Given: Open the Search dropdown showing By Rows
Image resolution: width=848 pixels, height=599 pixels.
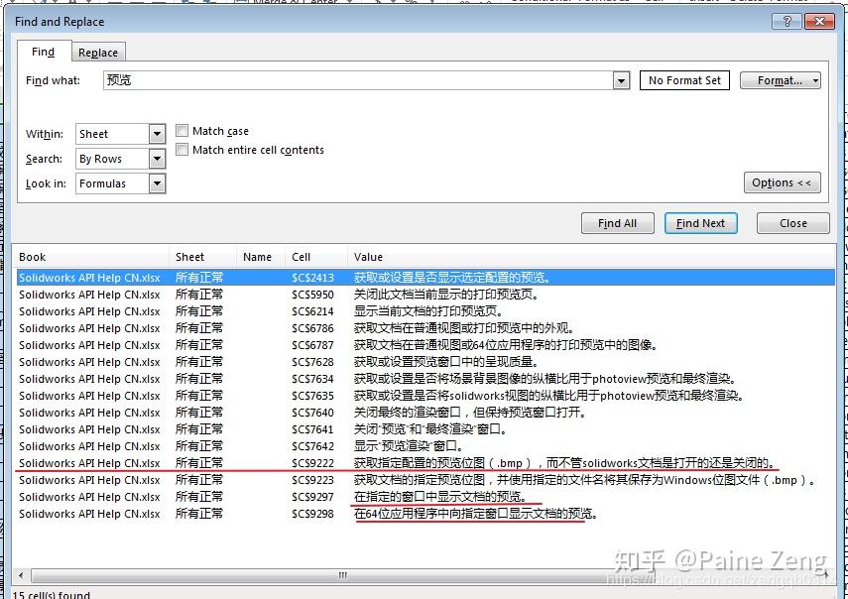Looking at the screenshot, I should click(120, 159).
